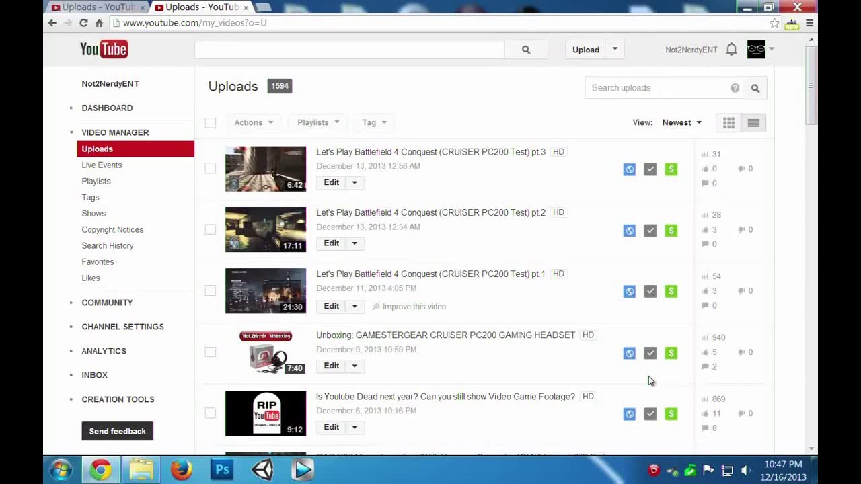Reload the page
Image resolution: width=861 pixels, height=484 pixels.
[83, 23]
